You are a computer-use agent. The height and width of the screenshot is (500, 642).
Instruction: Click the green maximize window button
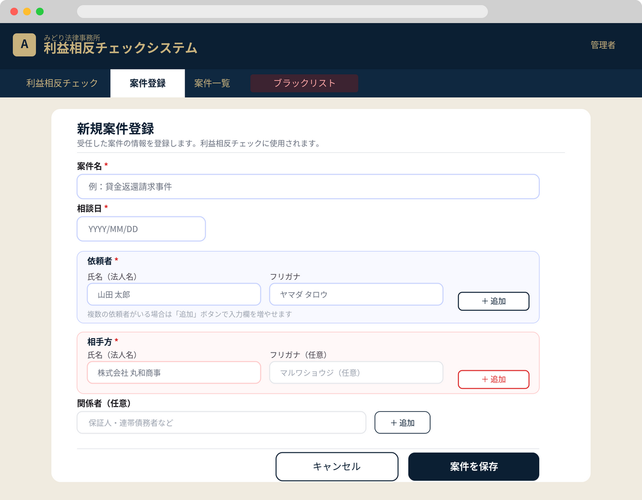(40, 12)
